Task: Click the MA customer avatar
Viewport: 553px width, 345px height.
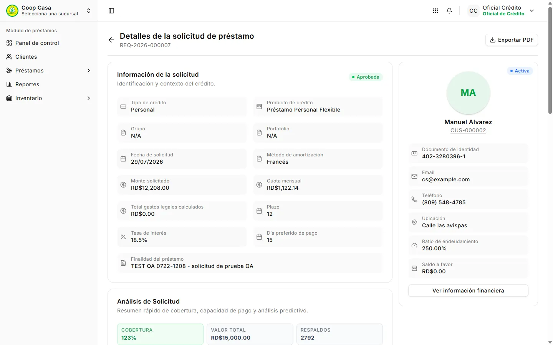Action: [468, 93]
